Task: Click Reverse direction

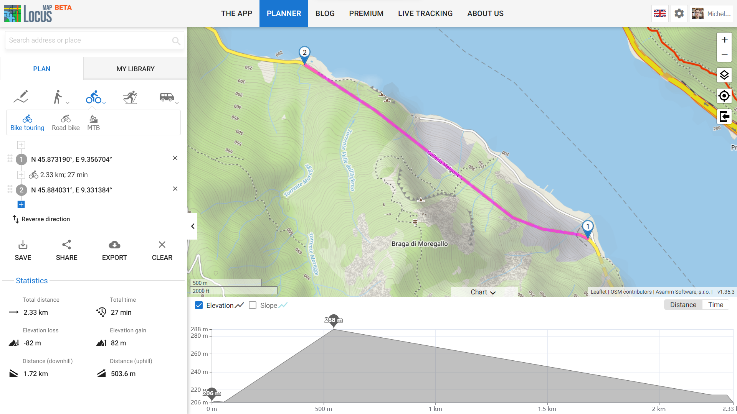Action: tap(41, 219)
